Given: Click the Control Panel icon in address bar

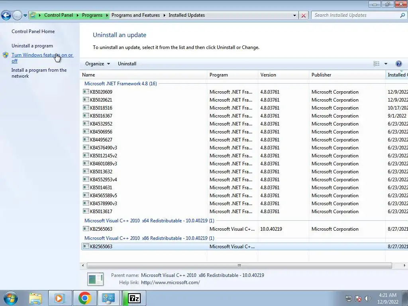Looking at the screenshot, I should pyautogui.click(x=33, y=15).
